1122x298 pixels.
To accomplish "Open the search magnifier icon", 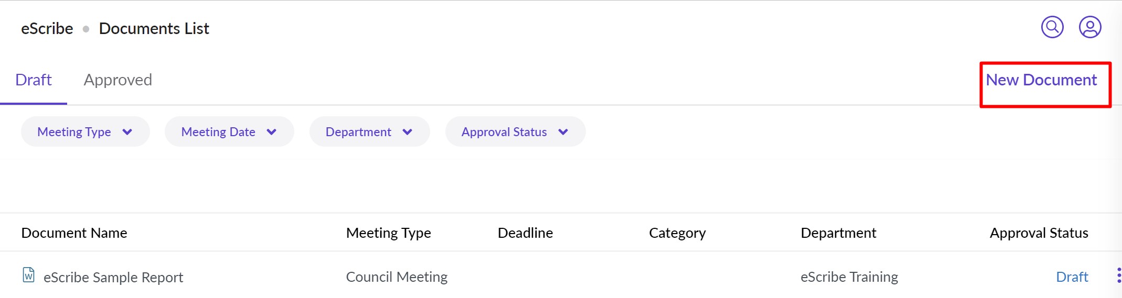I will tap(1052, 27).
